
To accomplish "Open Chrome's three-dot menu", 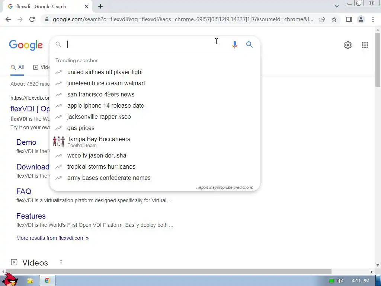I will pos(373,19).
